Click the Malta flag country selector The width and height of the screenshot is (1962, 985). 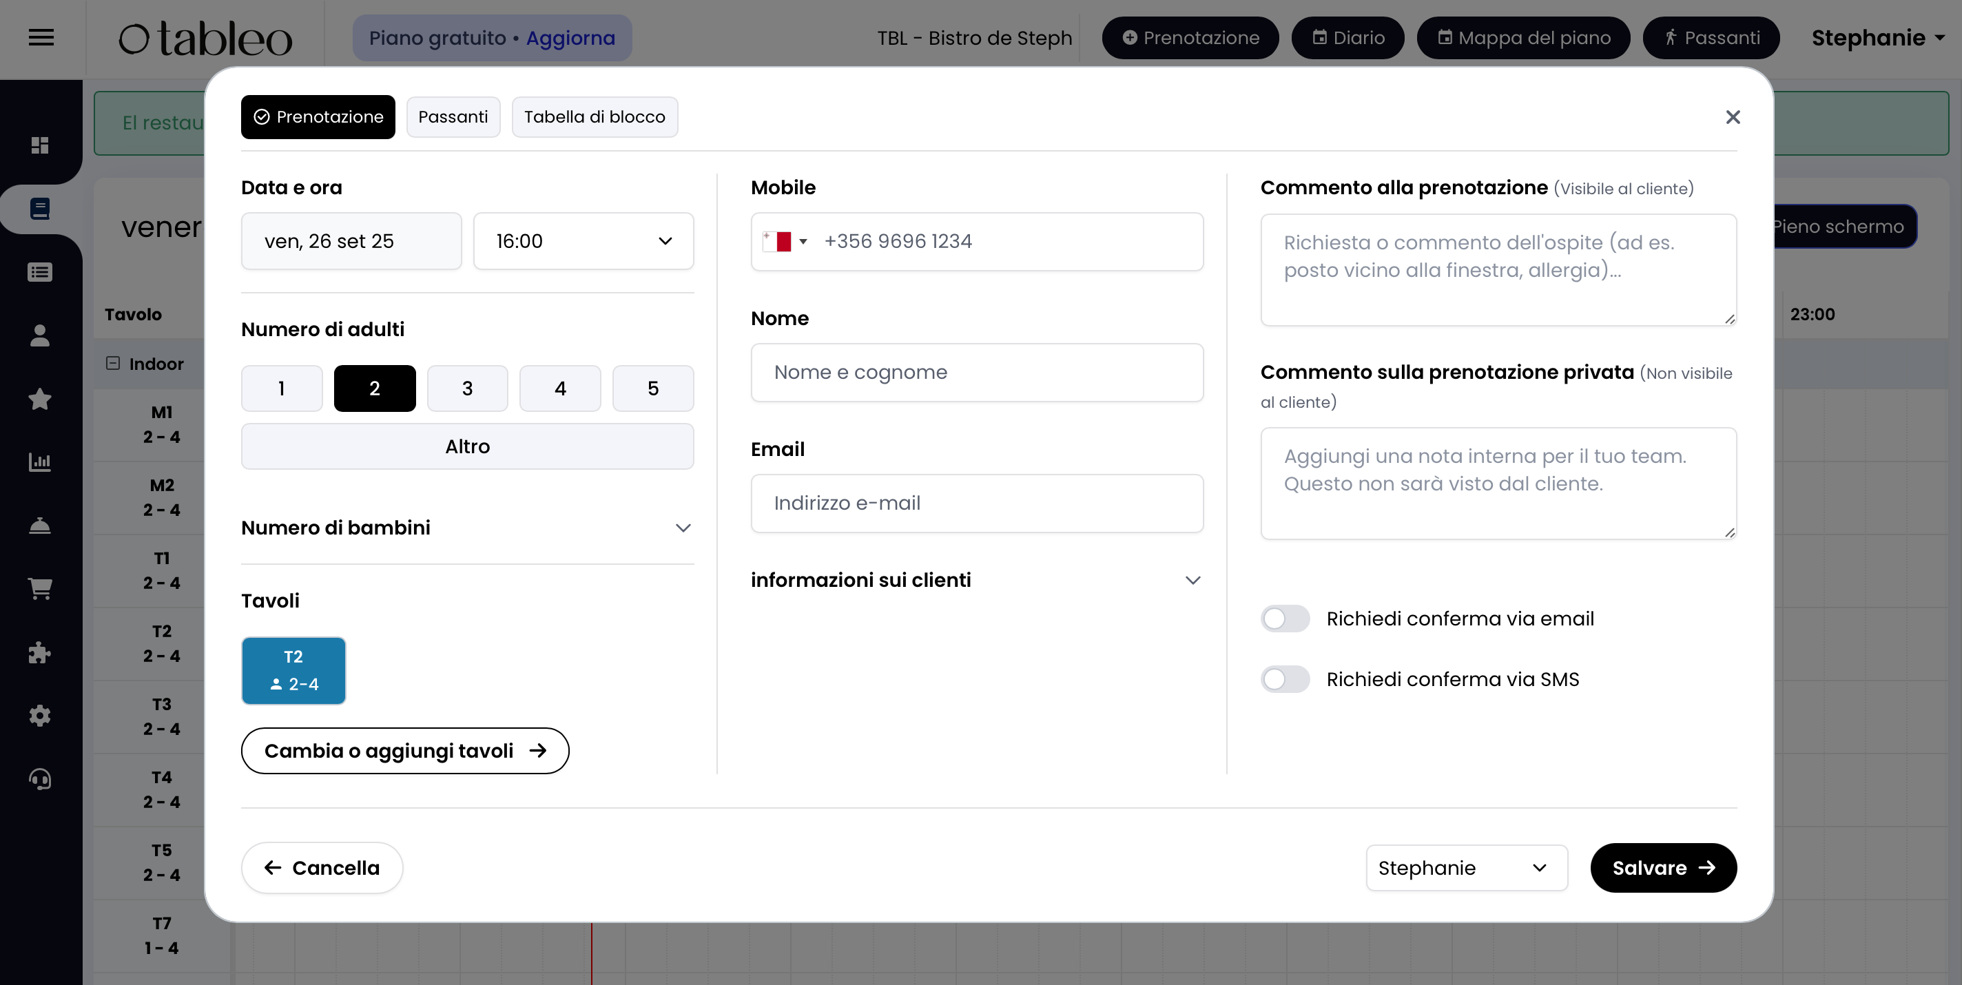pyautogui.click(x=785, y=242)
